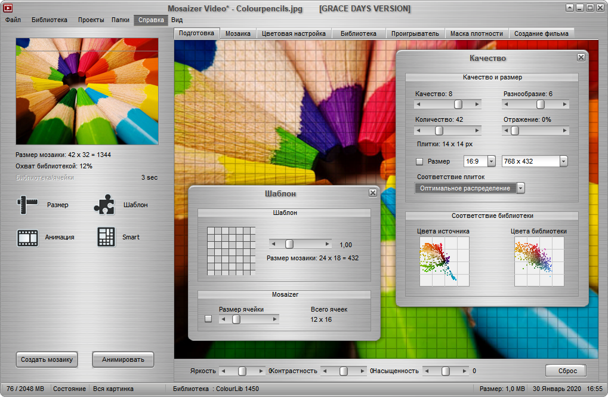Screen dimensions: 608x397
Task: Open the Оптимальное распределение dropdown
Action: pos(521,188)
